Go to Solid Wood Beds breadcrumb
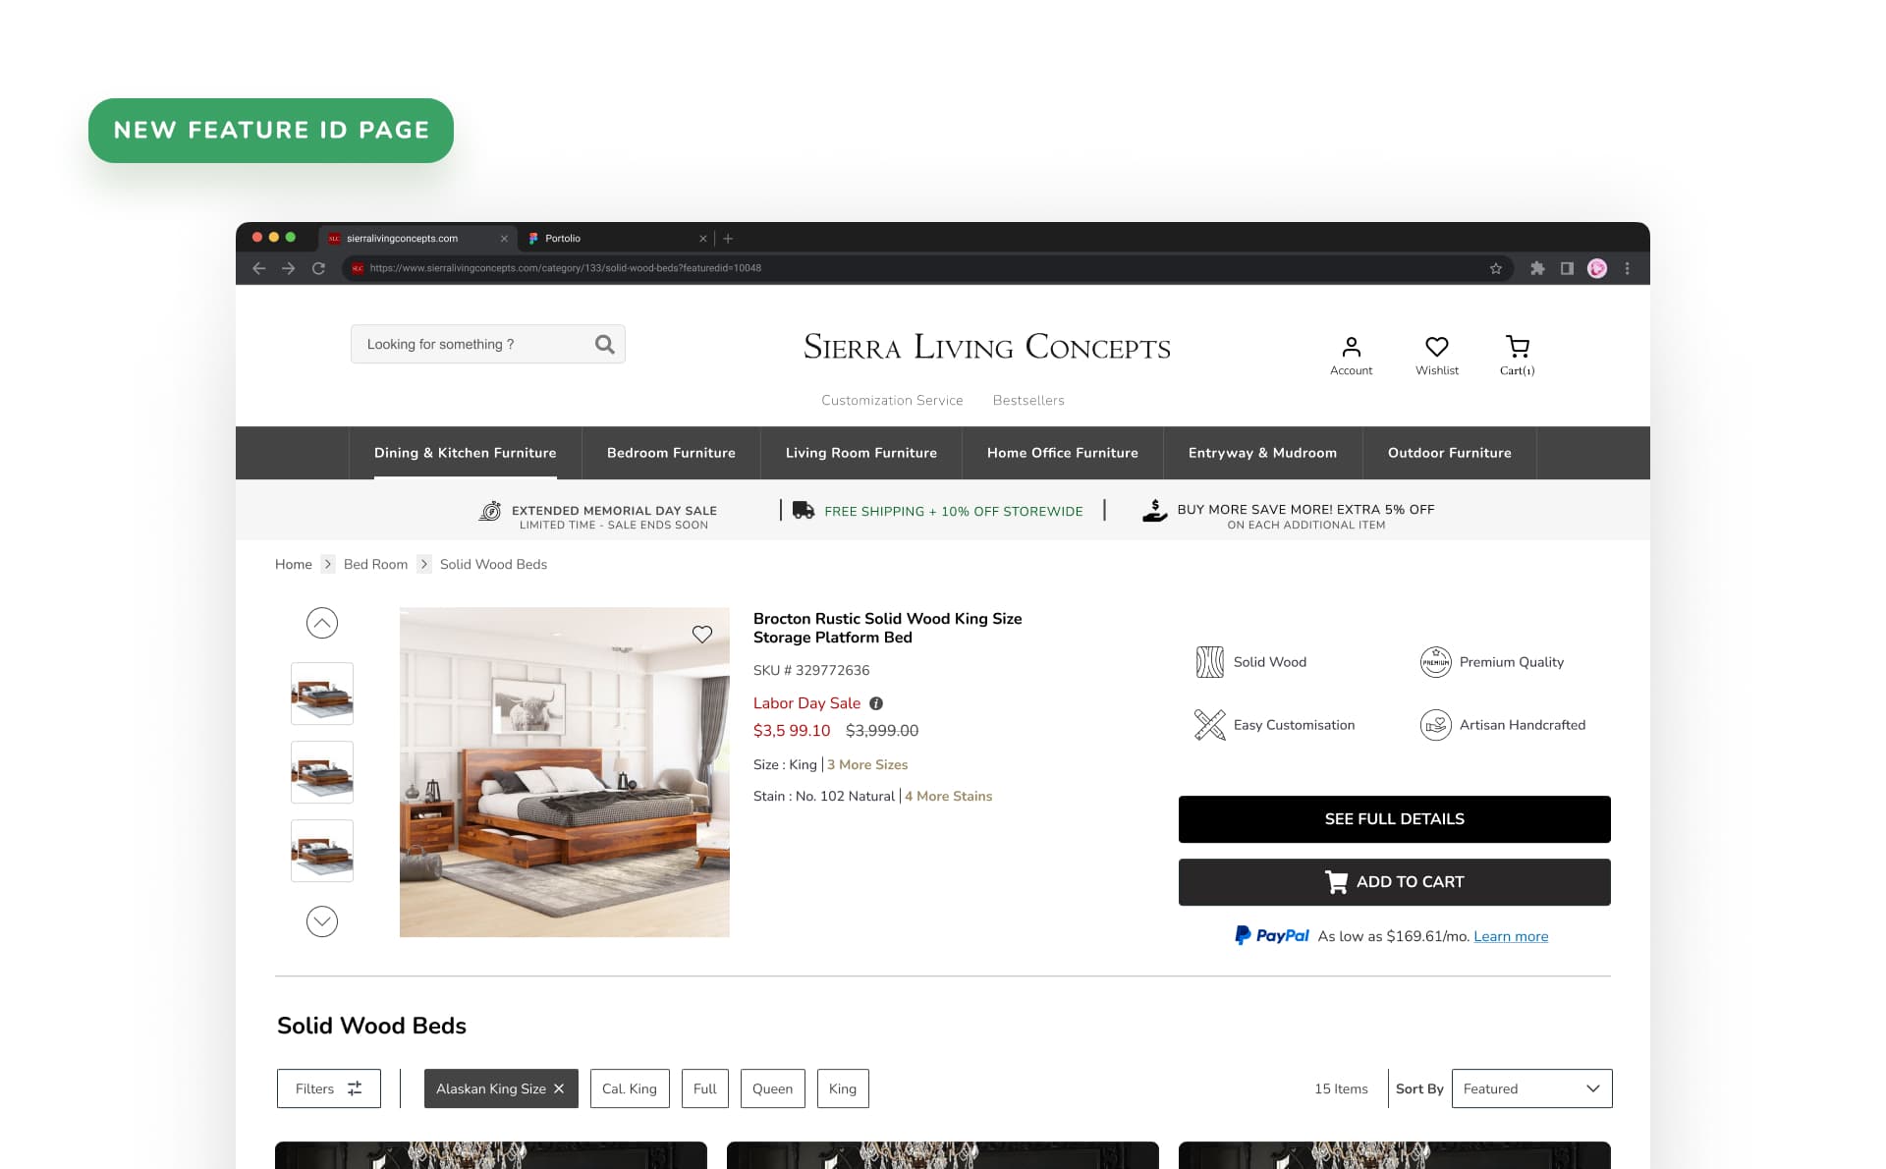1886x1169 pixels. (x=493, y=564)
